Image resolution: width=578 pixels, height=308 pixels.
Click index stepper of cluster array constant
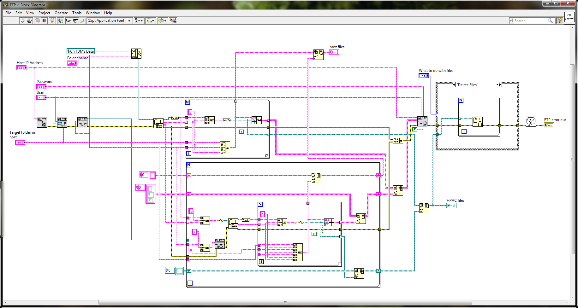click(137, 187)
